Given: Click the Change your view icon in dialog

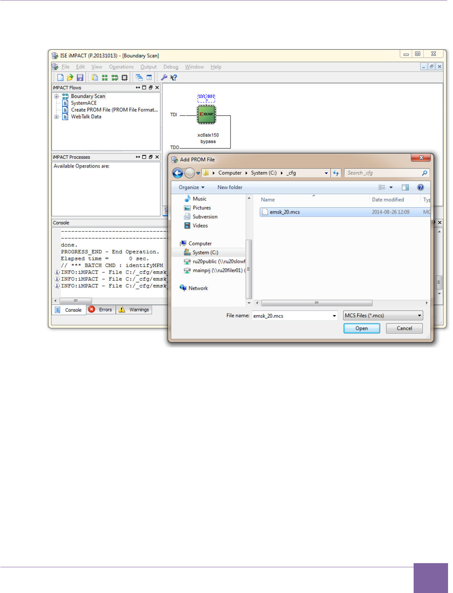Looking at the screenshot, I should (x=382, y=187).
